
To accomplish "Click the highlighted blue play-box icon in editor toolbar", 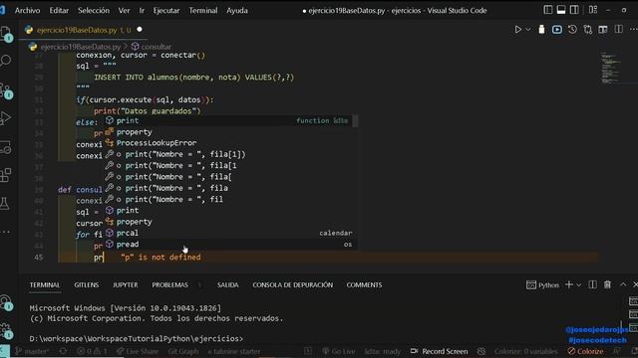I will pyautogui.click(x=557, y=30).
